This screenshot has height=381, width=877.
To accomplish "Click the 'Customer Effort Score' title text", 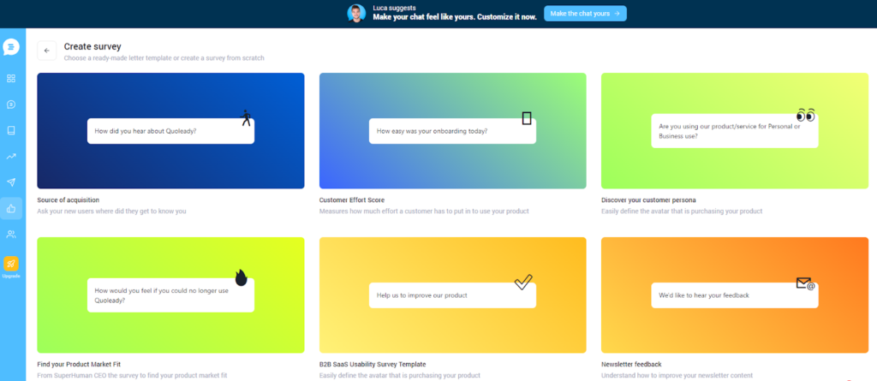I will pos(352,199).
